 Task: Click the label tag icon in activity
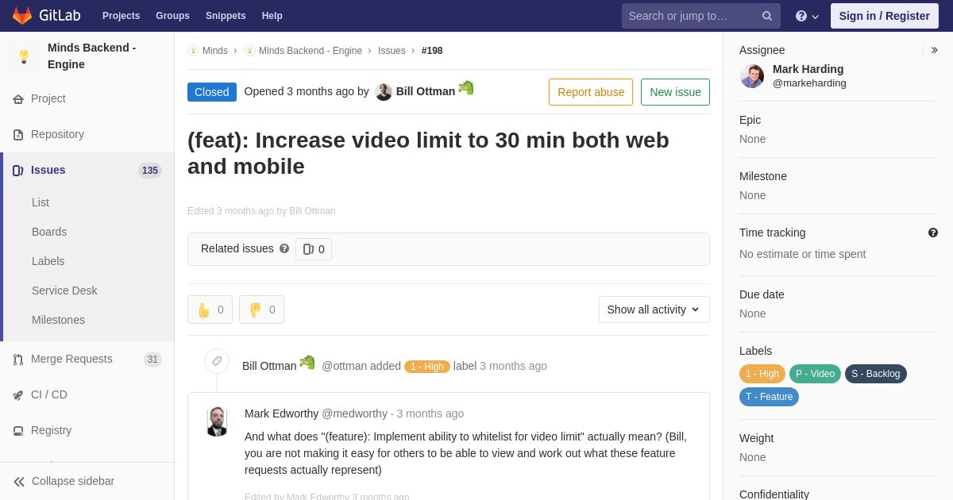click(x=217, y=361)
